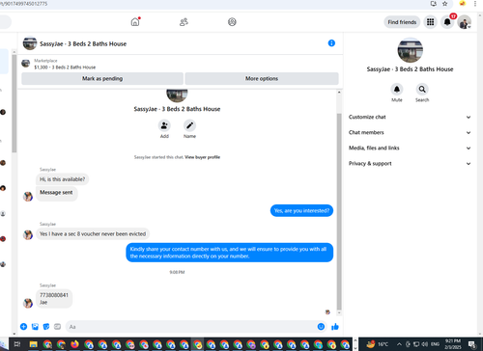Expand the Privacy & support section

point(410,163)
